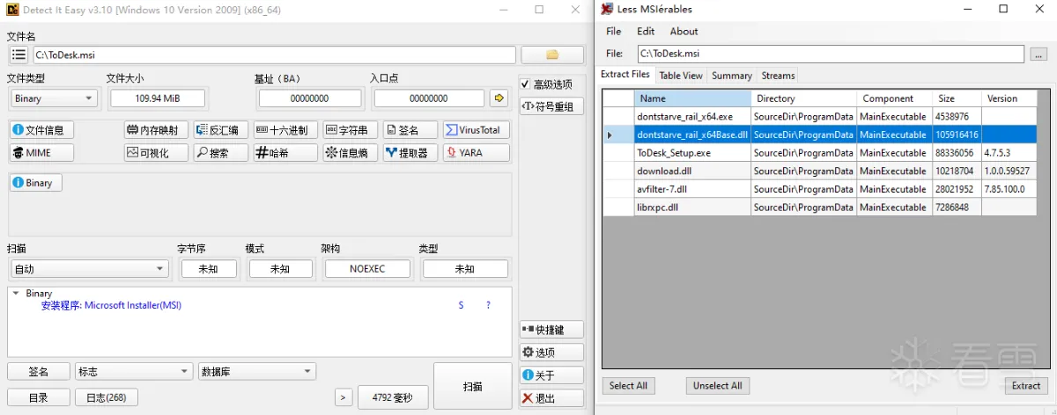Viewport: 1057px width, 415px height.
Task: Click the C:\ToDesk.msi path field in Detect It Easy
Action: point(274,55)
